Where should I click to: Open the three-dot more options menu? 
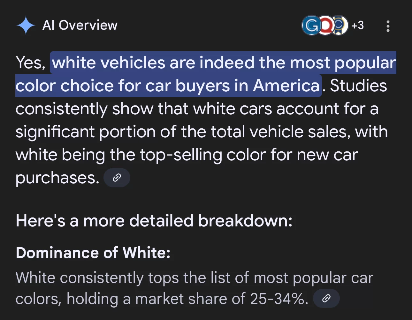coord(388,26)
